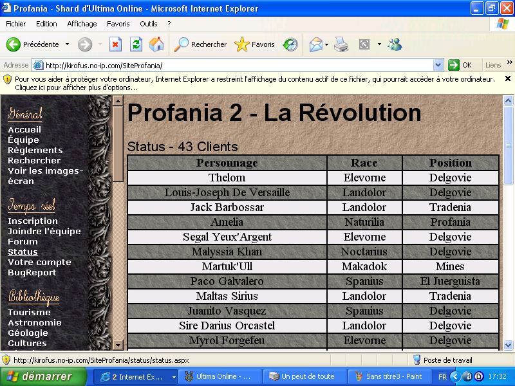The image size is (515, 386).
Task: Open the Rechercher search toolbar button
Action: tap(201, 44)
